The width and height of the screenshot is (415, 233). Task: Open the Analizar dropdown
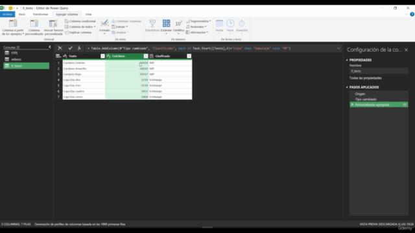(x=120, y=32)
